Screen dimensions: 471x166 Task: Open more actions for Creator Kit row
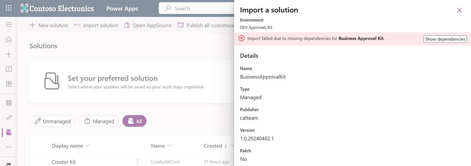point(137,161)
